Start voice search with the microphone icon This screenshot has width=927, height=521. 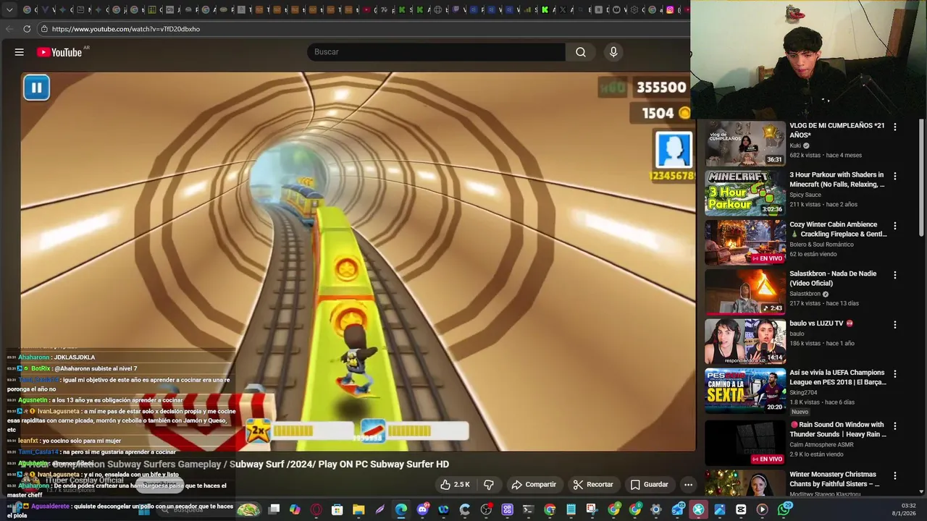point(613,52)
